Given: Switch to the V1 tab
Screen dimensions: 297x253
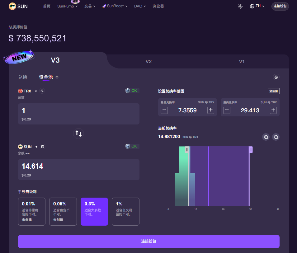Looking at the screenshot, I should click(242, 62).
